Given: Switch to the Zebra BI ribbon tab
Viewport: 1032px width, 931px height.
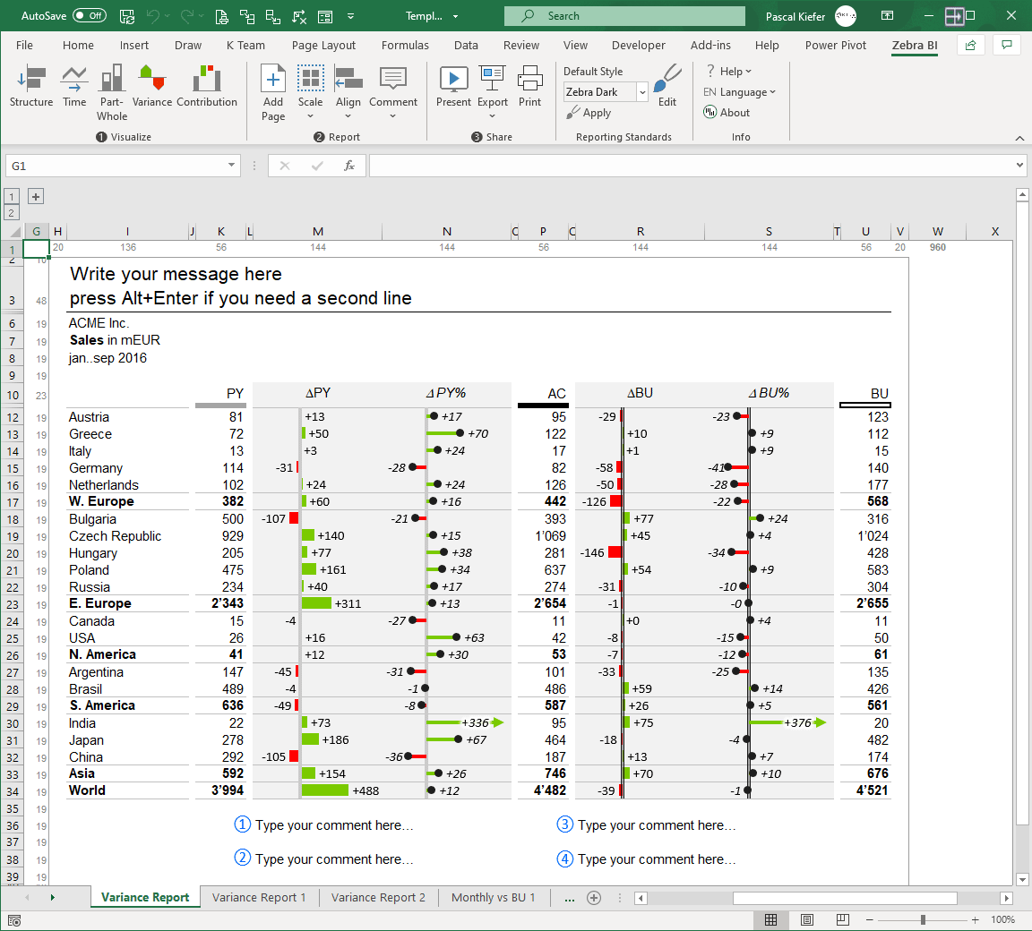Looking at the screenshot, I should pos(915,45).
